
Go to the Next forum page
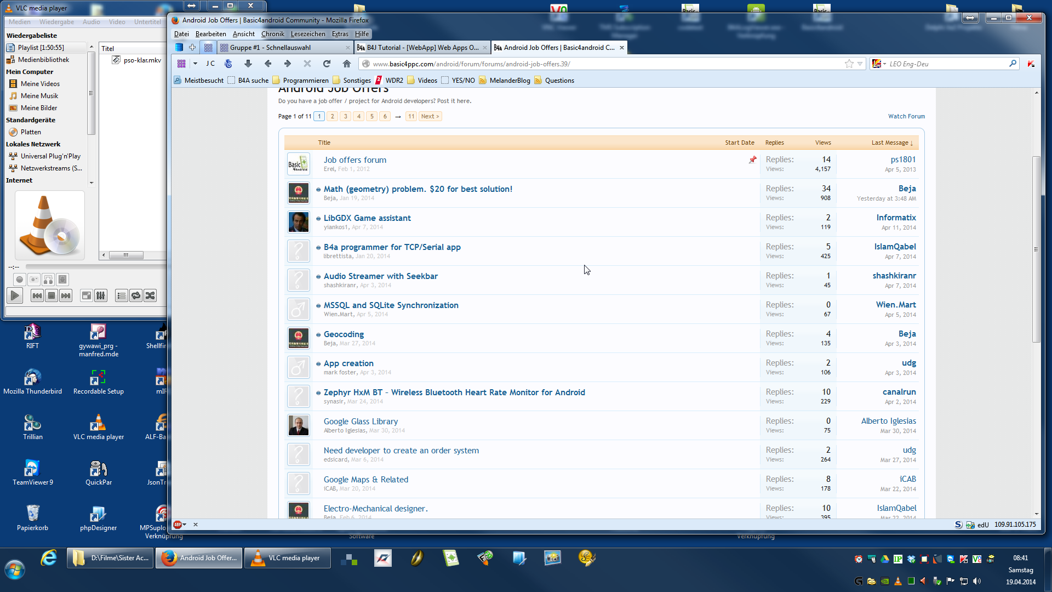[430, 116]
